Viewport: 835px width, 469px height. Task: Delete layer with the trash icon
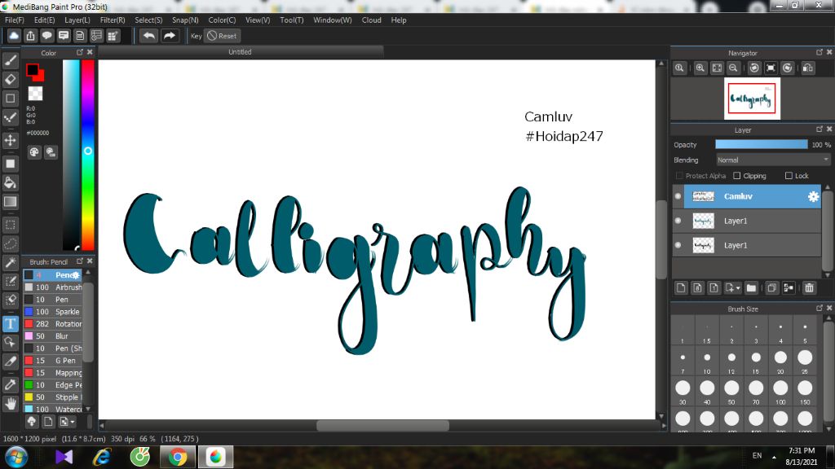(x=809, y=288)
